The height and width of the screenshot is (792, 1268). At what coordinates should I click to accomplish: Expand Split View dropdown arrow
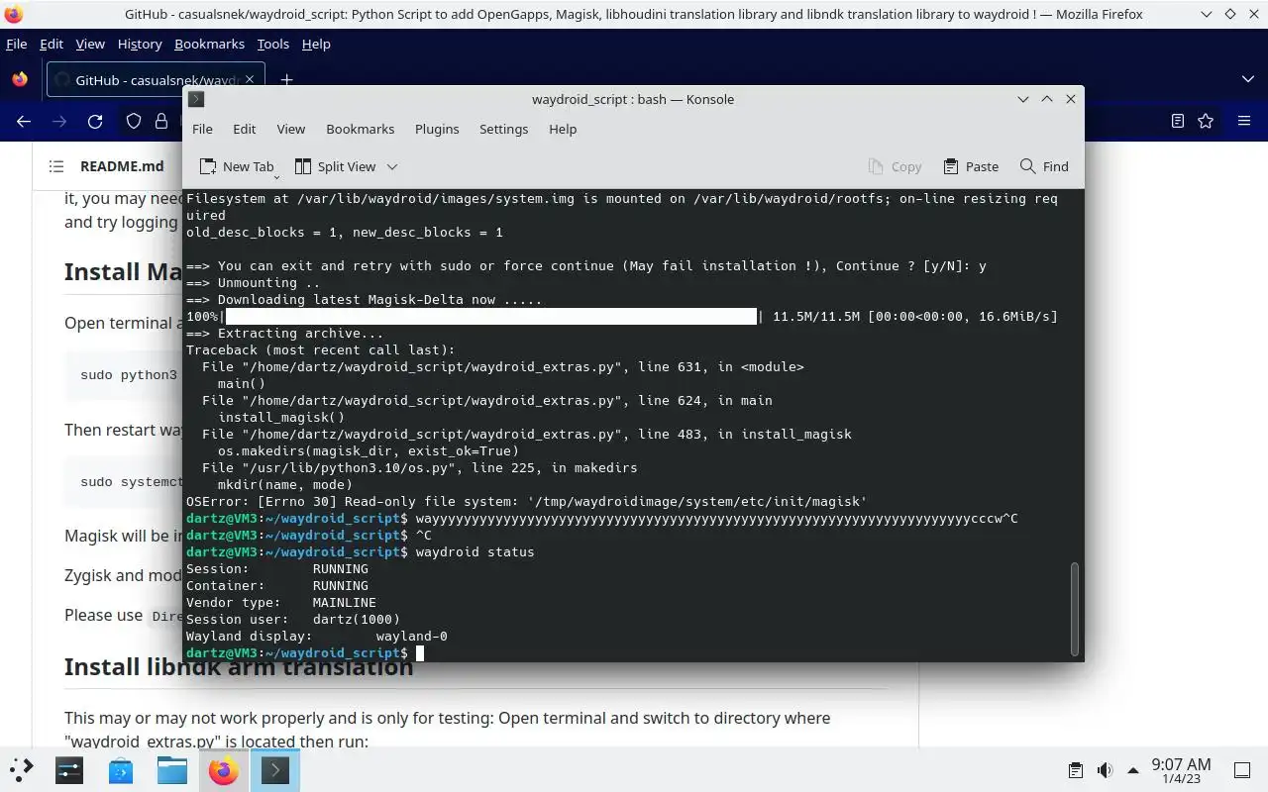(392, 166)
